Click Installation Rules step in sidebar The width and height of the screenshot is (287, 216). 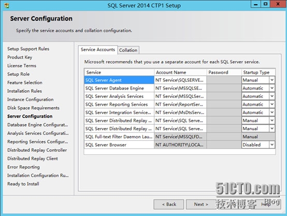(x=24, y=91)
